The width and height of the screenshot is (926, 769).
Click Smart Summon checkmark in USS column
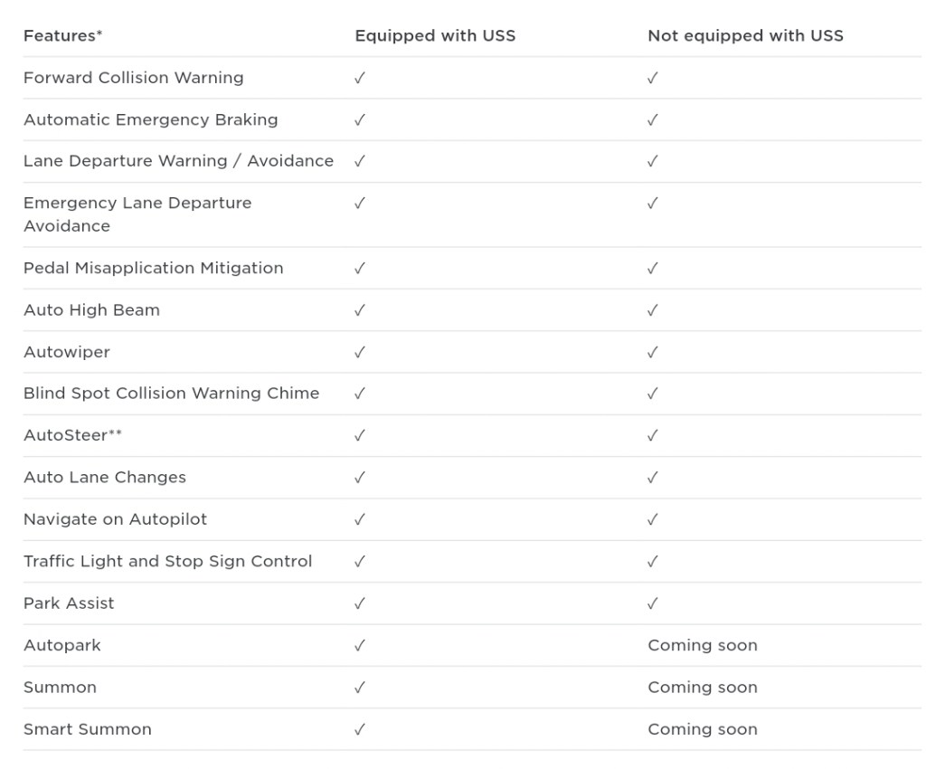click(360, 729)
